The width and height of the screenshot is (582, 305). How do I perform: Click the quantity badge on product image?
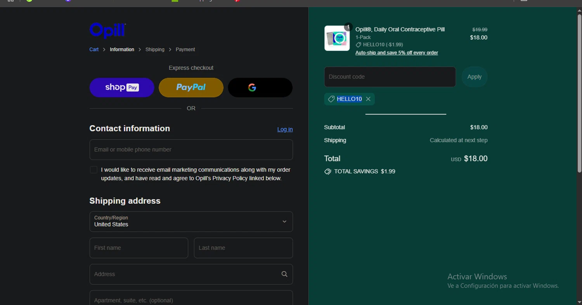click(x=348, y=27)
